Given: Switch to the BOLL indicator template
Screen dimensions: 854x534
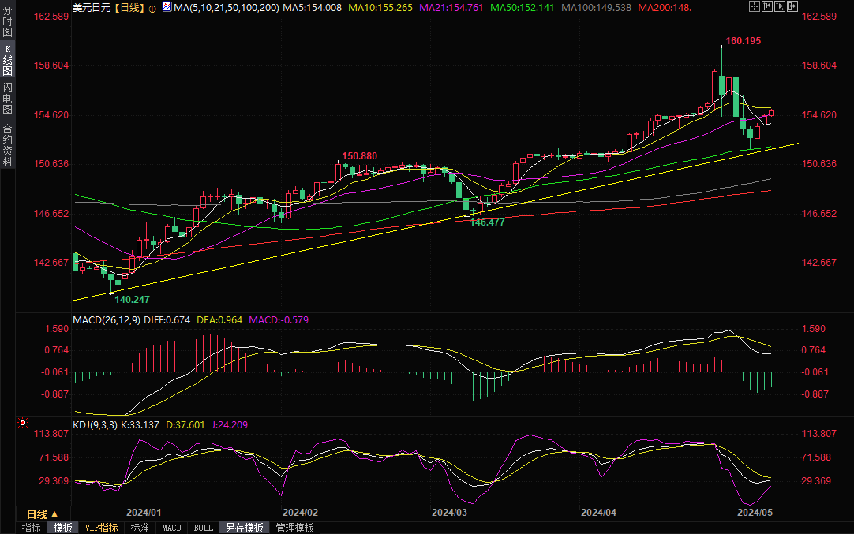Looking at the screenshot, I should tap(203, 528).
